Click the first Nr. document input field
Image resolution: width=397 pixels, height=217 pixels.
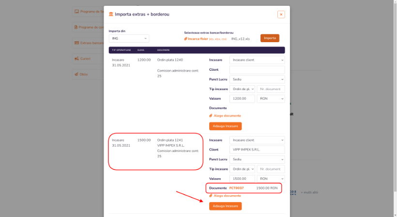(x=271, y=89)
